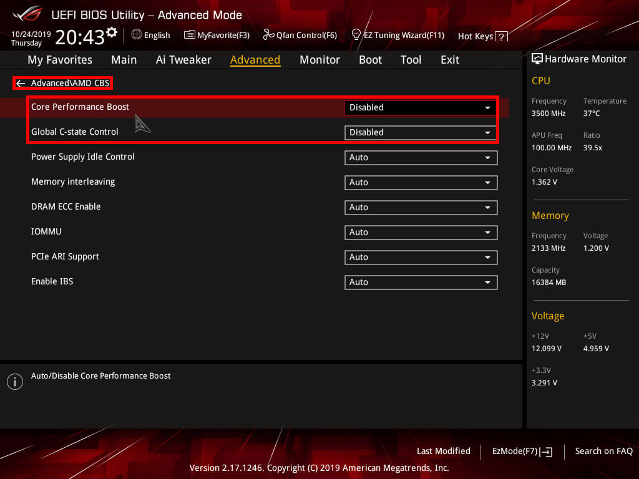Screen dimensions: 639x479
Task: Click the back arrow beside Advanced\AMD CBS
Action: click(x=21, y=84)
